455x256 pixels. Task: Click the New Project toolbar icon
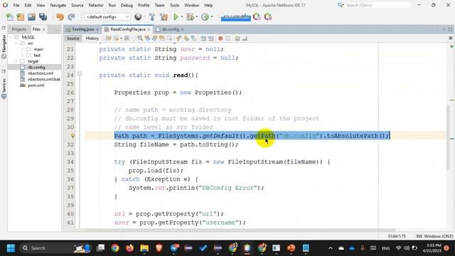[21, 17]
